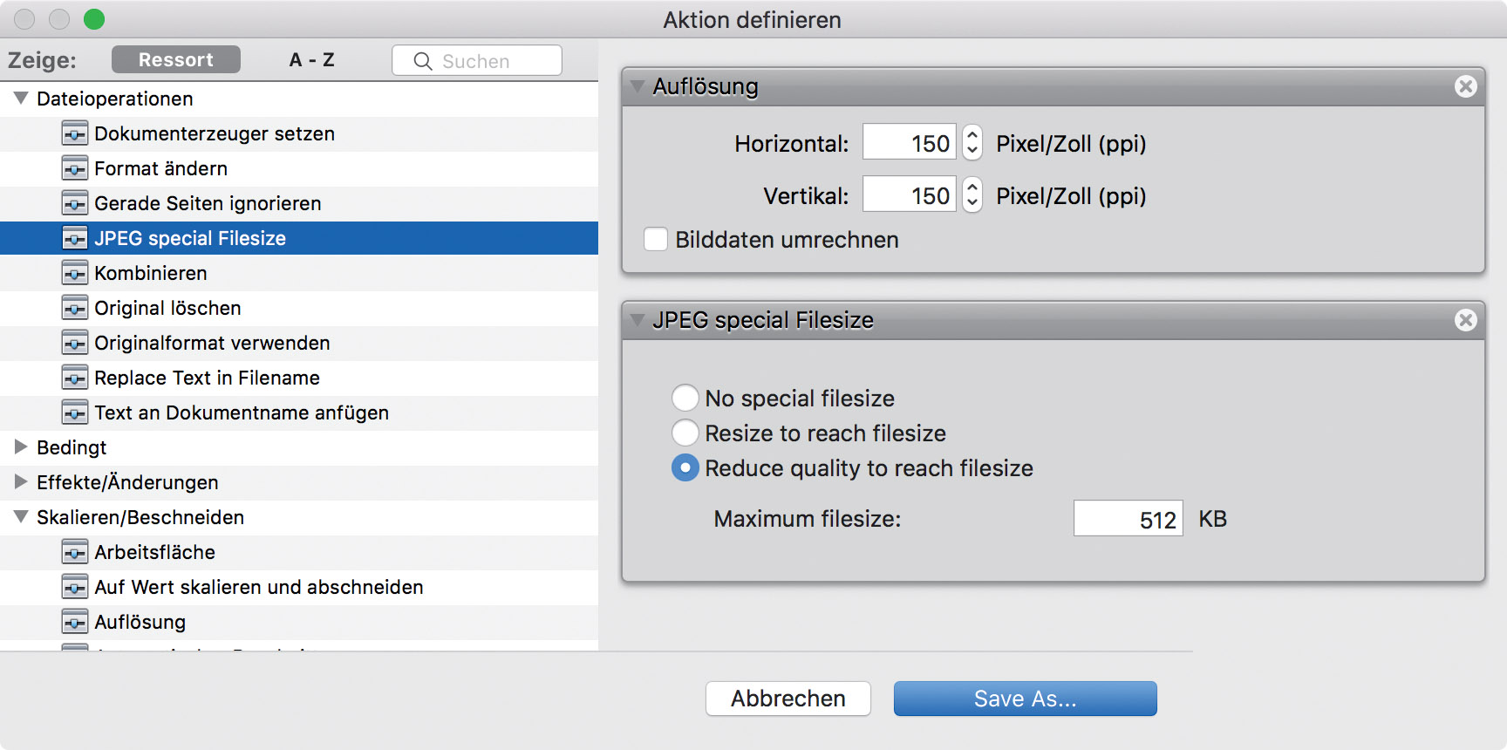1507x750 pixels.
Task: Collapse the Dateioperationen category
Action: tap(21, 99)
